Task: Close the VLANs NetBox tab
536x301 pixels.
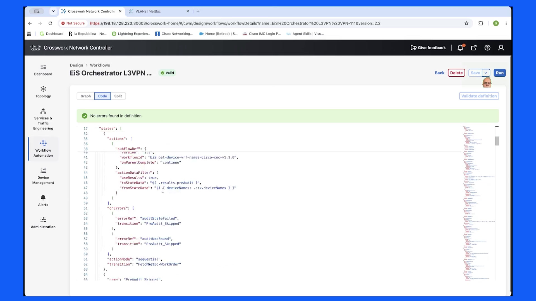Action: [x=188, y=11]
